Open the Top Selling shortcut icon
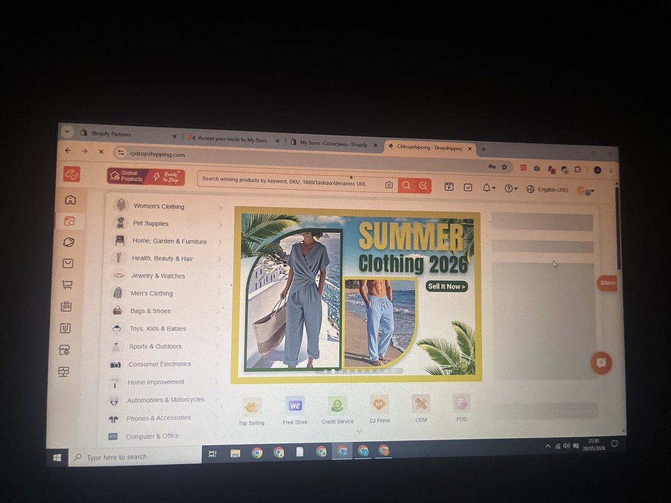Screen dimensions: 671x503 tap(252, 406)
